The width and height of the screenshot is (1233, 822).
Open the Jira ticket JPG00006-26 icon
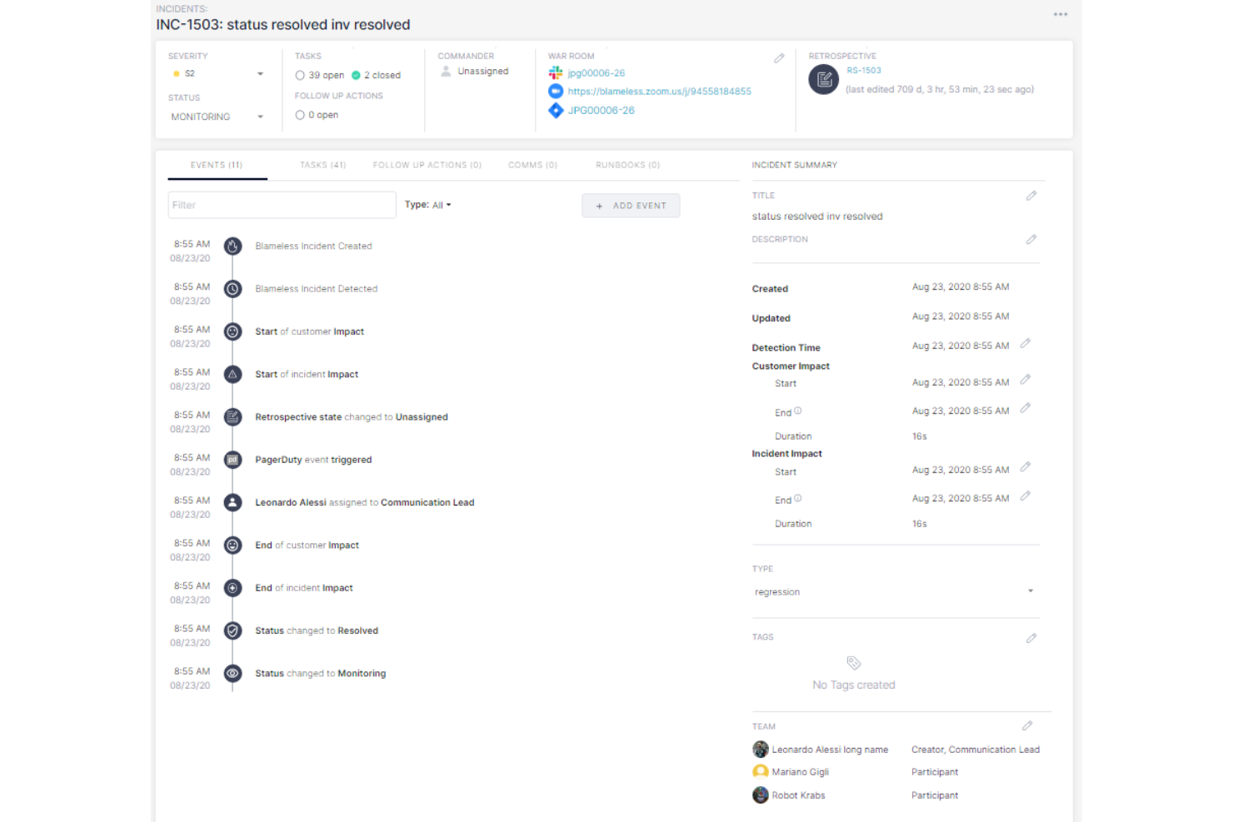(556, 110)
